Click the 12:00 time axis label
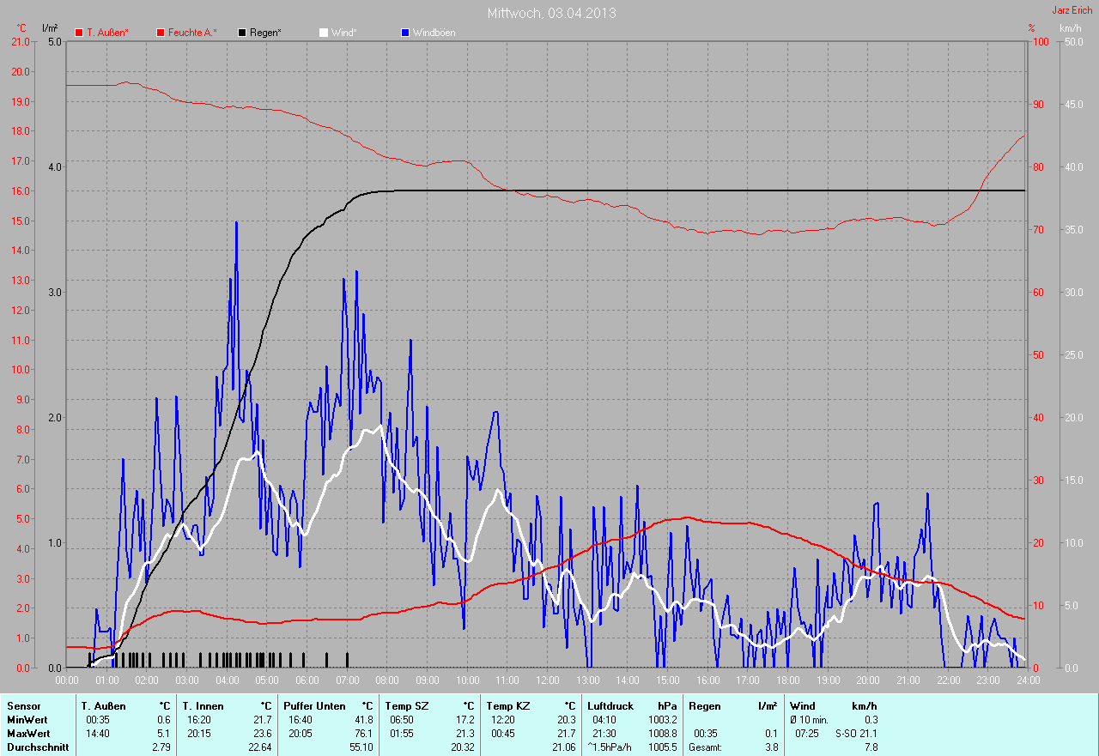 547,680
